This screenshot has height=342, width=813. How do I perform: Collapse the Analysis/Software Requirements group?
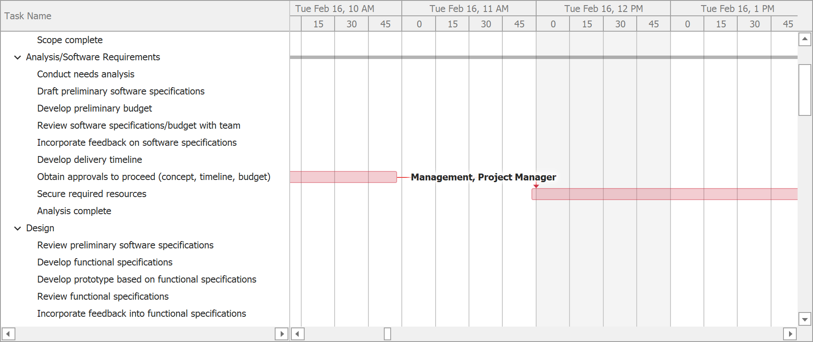click(x=18, y=57)
